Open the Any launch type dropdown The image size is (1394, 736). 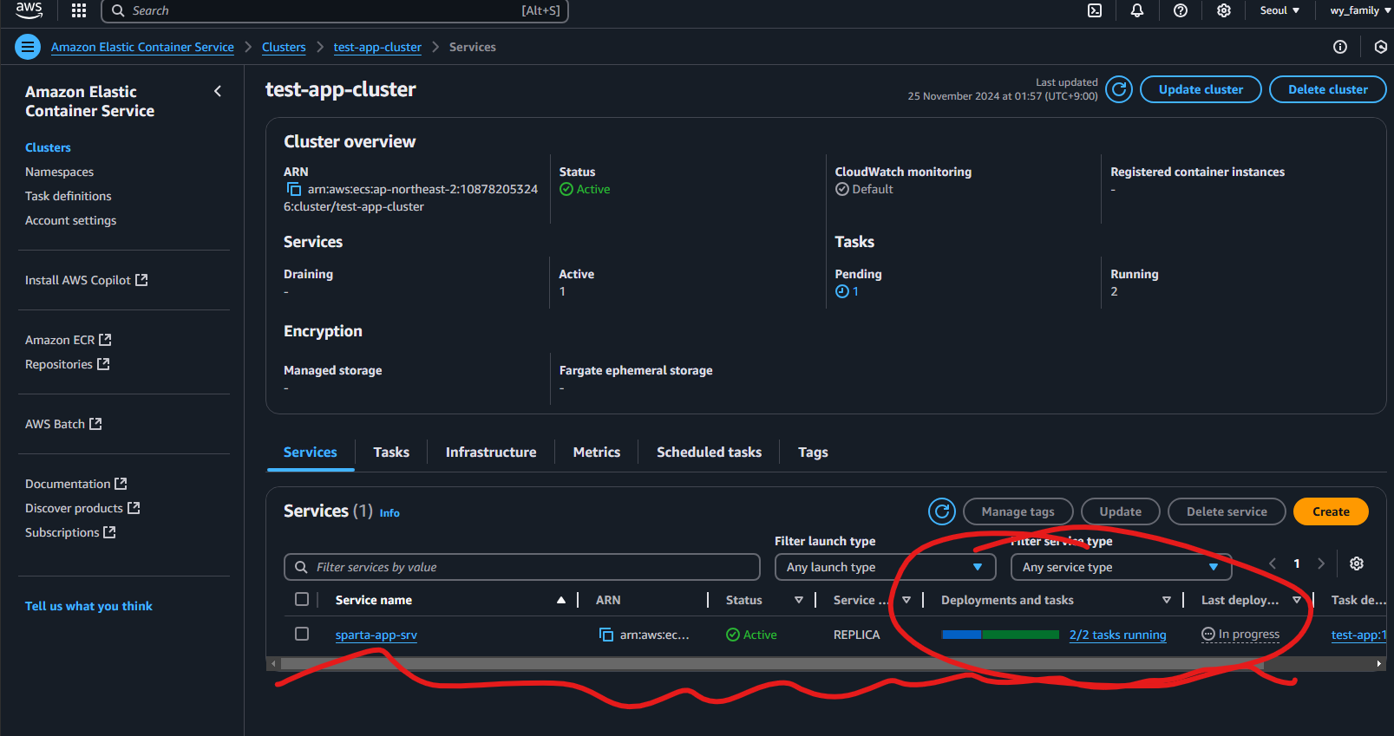(884, 567)
